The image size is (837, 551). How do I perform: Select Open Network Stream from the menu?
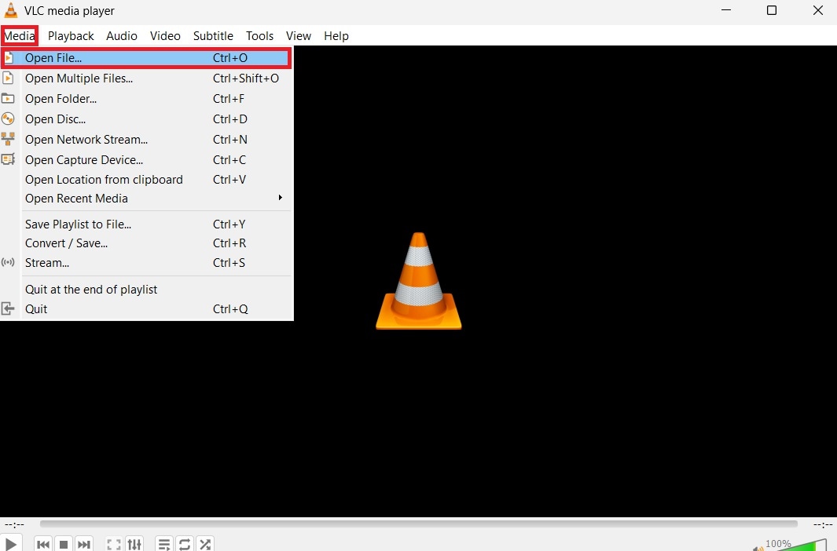tap(86, 139)
